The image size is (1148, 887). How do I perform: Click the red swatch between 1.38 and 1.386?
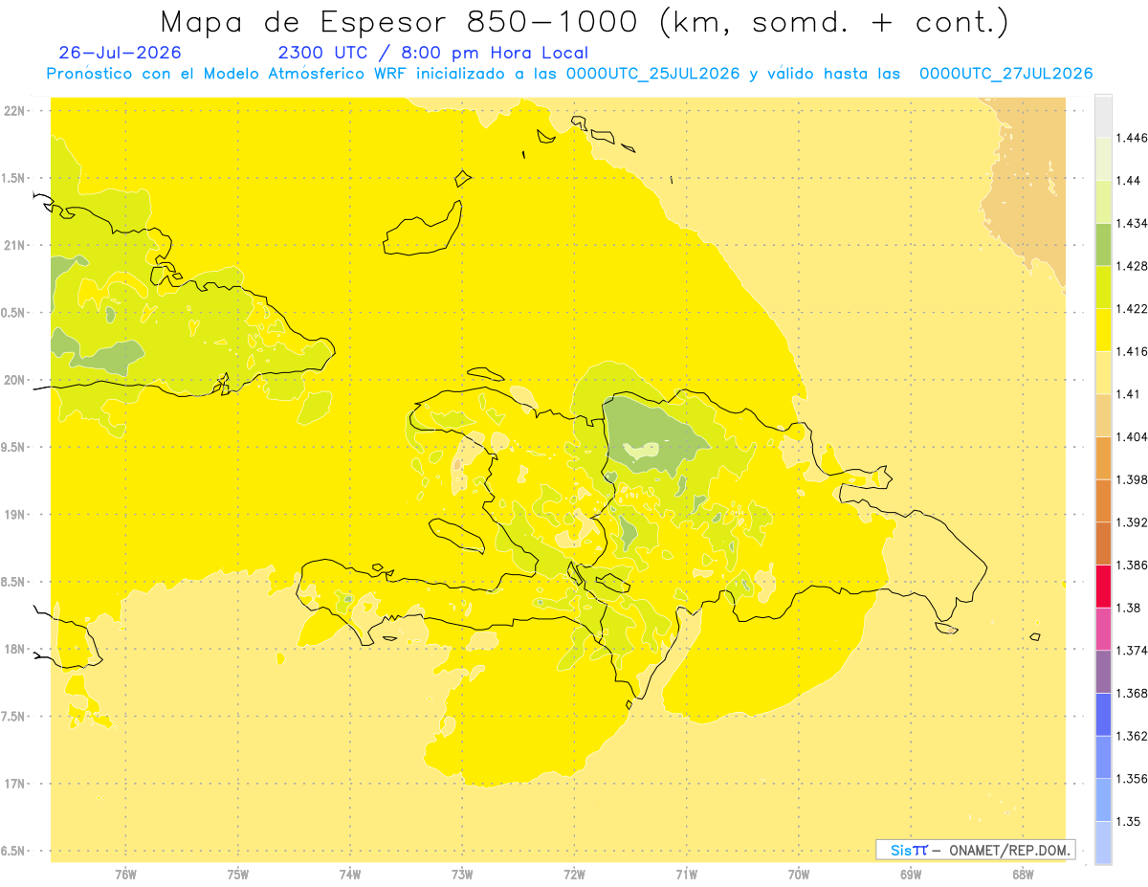pos(1103,586)
